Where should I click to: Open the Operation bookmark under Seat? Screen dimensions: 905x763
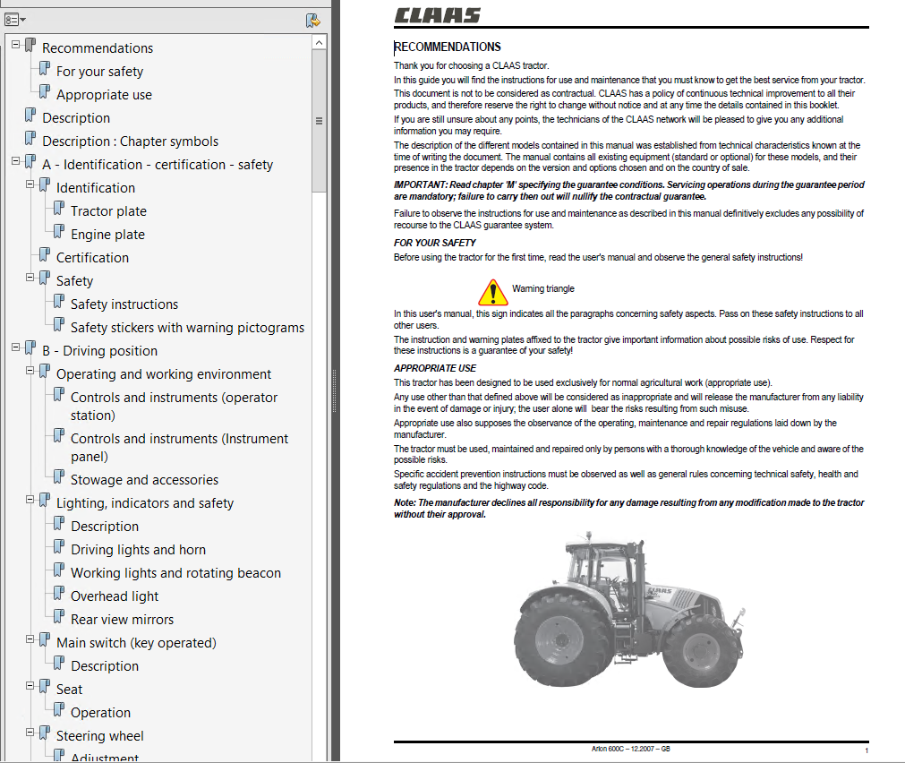[100, 713]
